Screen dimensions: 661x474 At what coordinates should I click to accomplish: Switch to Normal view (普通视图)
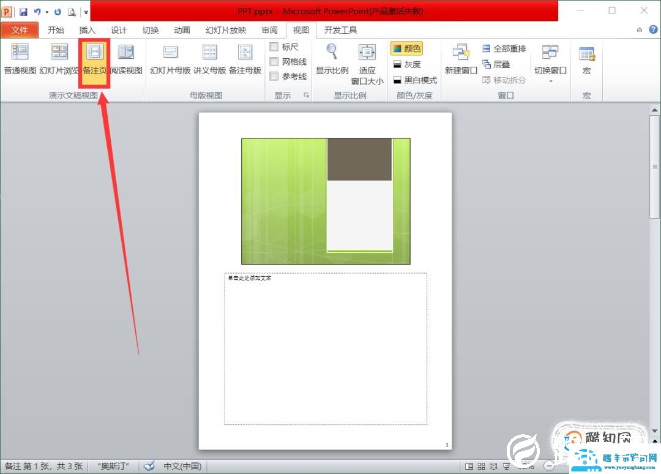click(x=20, y=59)
